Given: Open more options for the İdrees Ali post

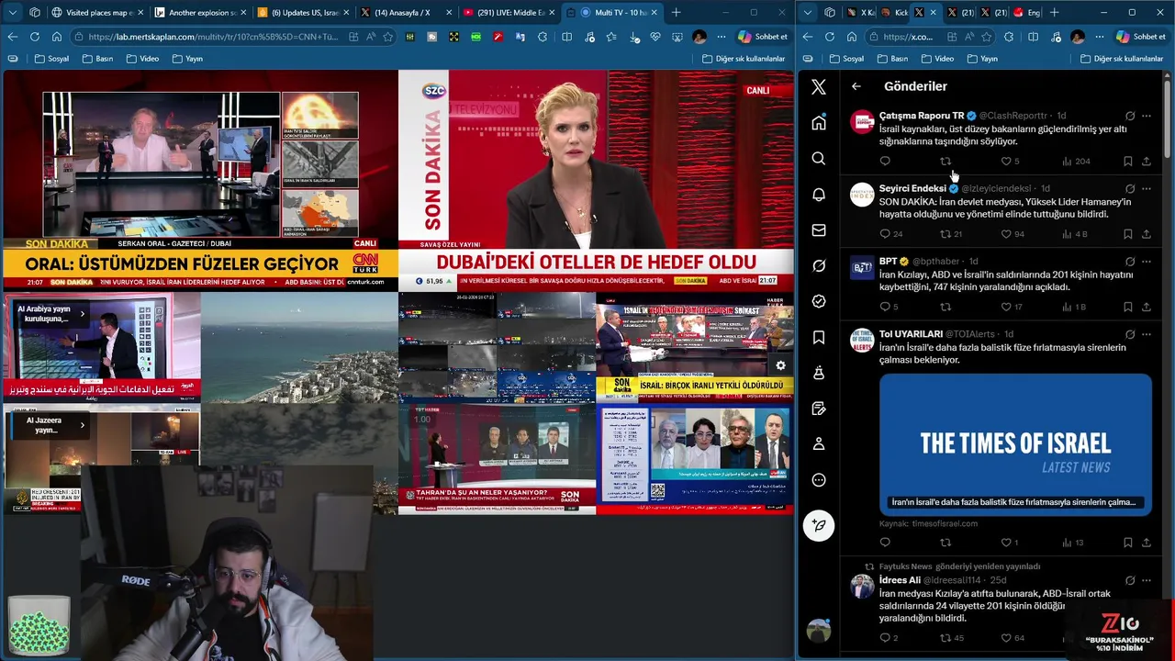Looking at the screenshot, I should [1147, 580].
